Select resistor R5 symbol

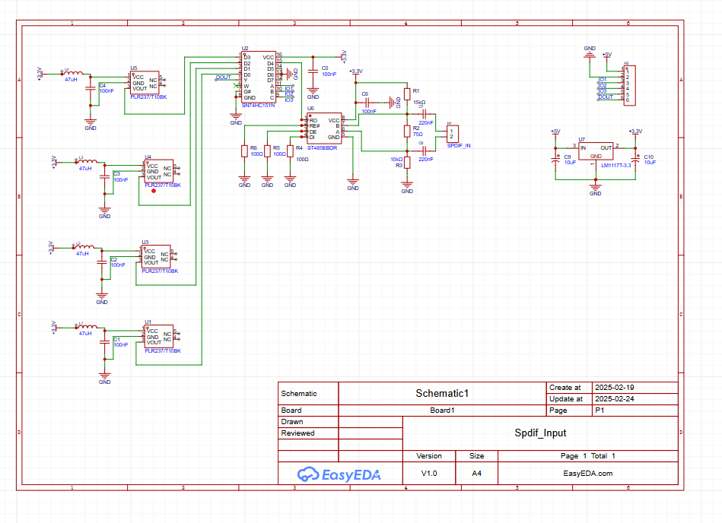(267, 151)
